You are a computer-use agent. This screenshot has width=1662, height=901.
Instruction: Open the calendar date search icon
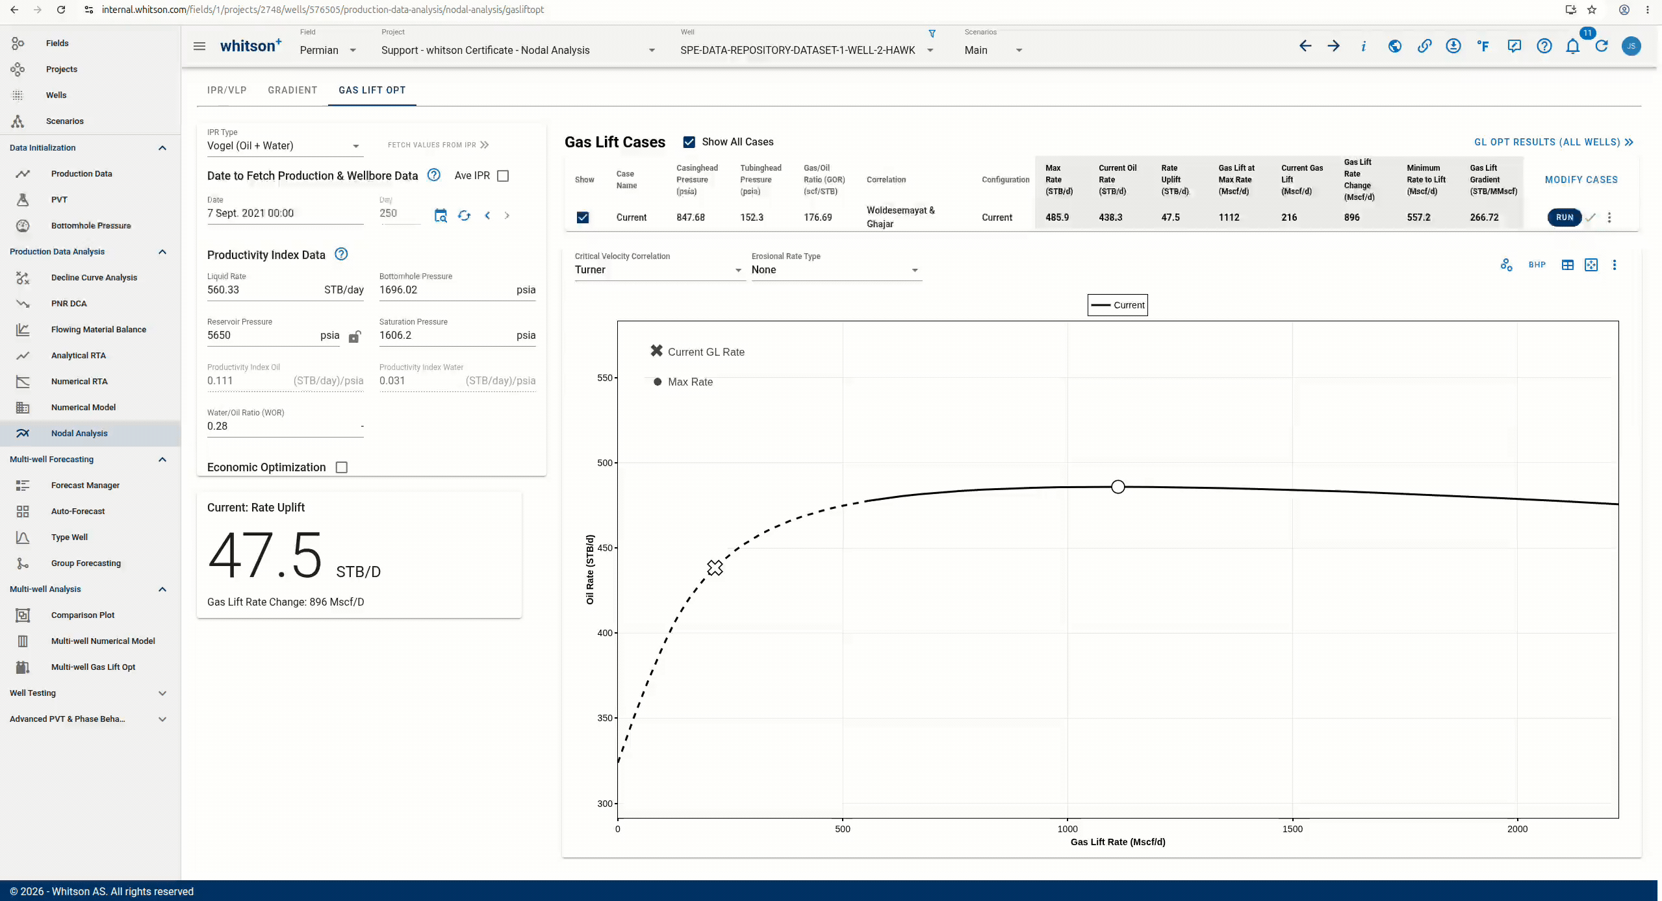click(441, 216)
